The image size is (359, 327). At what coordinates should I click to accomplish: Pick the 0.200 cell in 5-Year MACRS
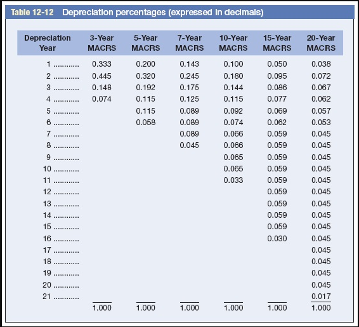(146, 64)
